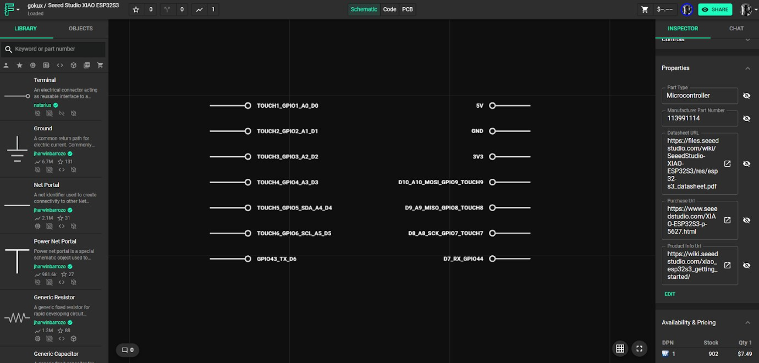This screenshot has height=363, width=759.
Task: Toggle visibility of Datasheet URL property
Action: pos(746,164)
